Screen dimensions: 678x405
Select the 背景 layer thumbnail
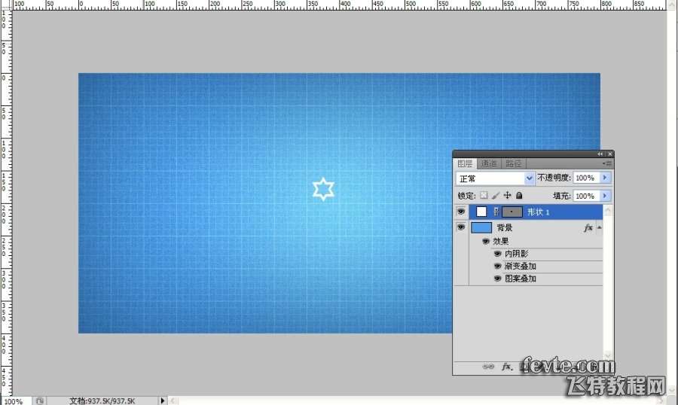481,227
